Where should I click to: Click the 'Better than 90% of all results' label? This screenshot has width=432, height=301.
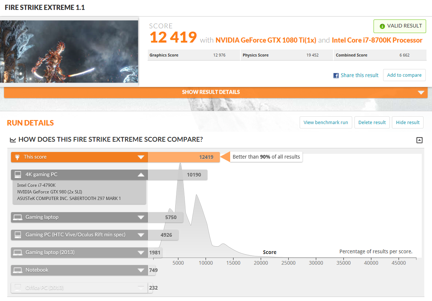(x=266, y=157)
